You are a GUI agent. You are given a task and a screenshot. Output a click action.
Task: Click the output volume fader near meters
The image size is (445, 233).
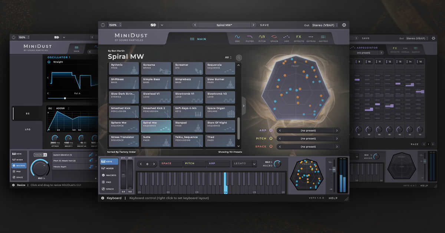tap(334, 169)
